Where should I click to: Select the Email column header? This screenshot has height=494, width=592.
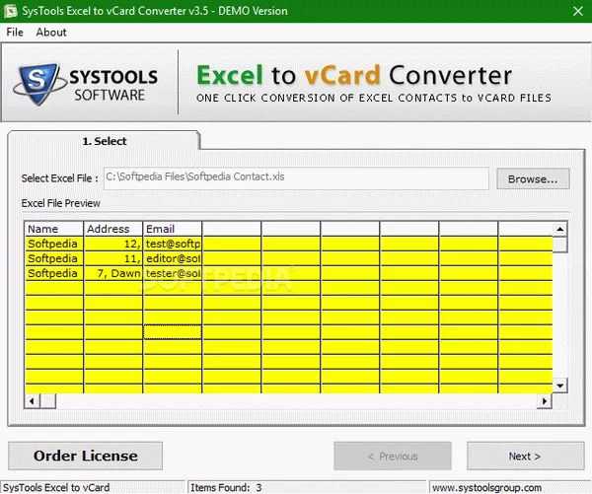(173, 229)
